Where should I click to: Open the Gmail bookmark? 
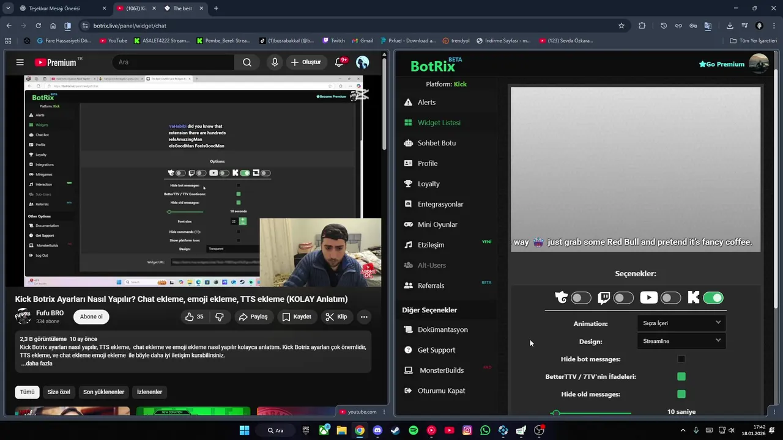[x=362, y=41]
